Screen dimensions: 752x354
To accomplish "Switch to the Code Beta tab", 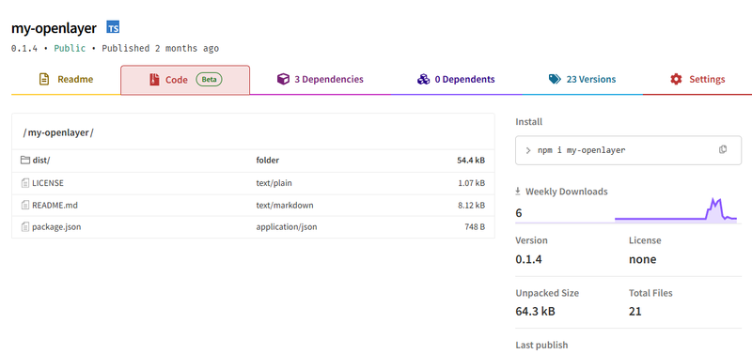I will (x=185, y=80).
